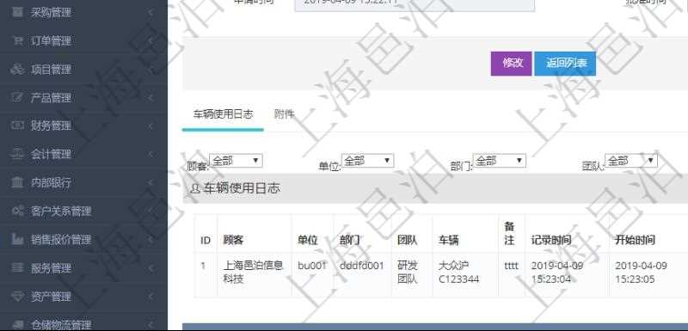Click the 会计管理 scale icon
The width and height of the screenshot is (688, 331).
click(17, 154)
